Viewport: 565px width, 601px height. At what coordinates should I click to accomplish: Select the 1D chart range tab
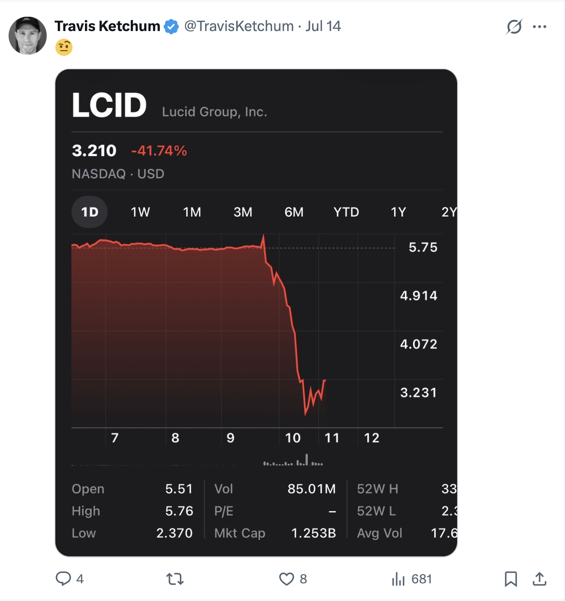(x=90, y=212)
